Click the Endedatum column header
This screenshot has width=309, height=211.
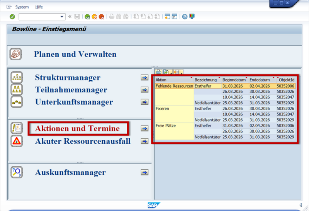point(262,80)
